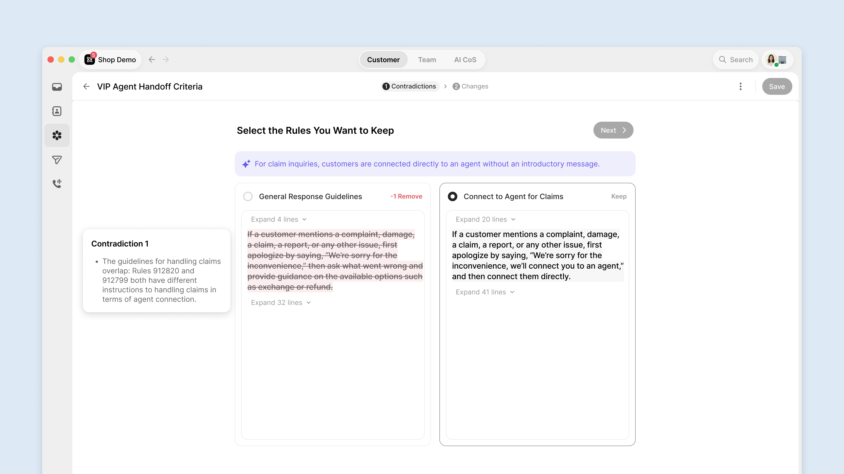Open the inbox icon in sidebar
Viewport: 844px width, 474px height.
57,87
